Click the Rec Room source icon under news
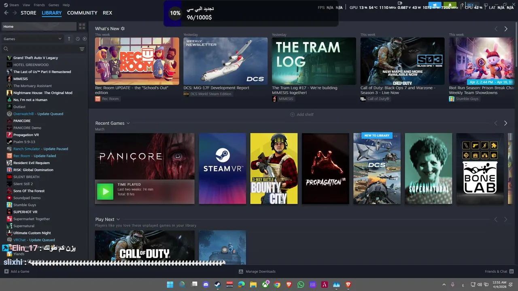518x291 pixels. coord(98,99)
